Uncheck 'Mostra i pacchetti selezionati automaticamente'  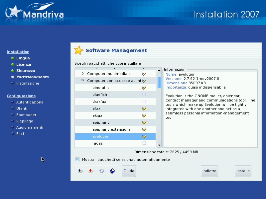[77, 160]
